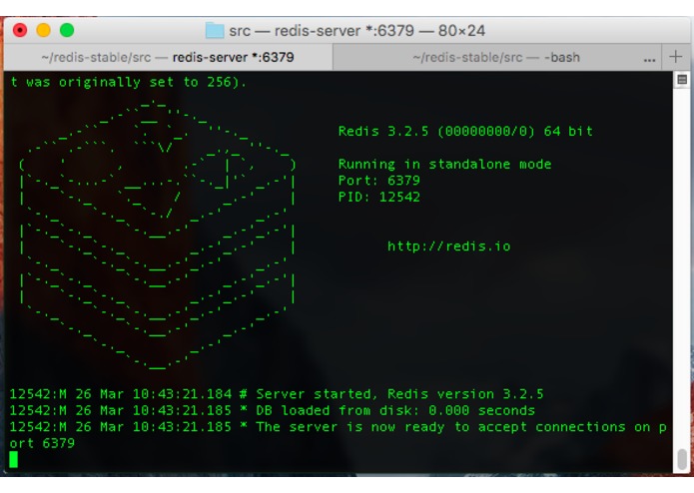Click the 'Port: 6379' line
The image size is (694, 493).
coord(378,181)
